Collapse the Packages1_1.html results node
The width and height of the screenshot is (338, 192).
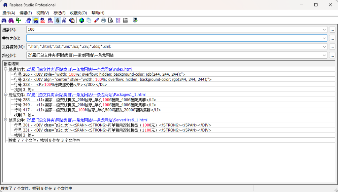pyautogui.click(x=5, y=95)
